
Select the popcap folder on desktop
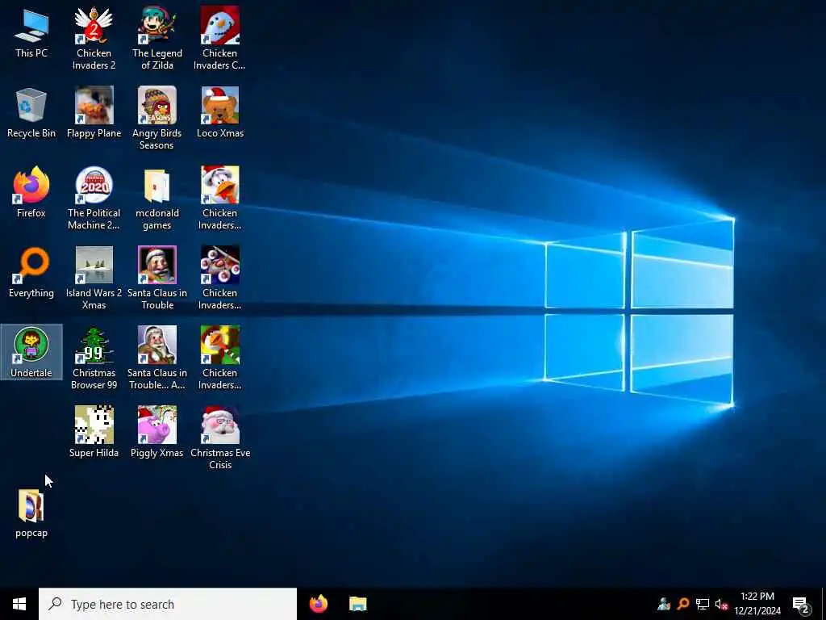31,513
